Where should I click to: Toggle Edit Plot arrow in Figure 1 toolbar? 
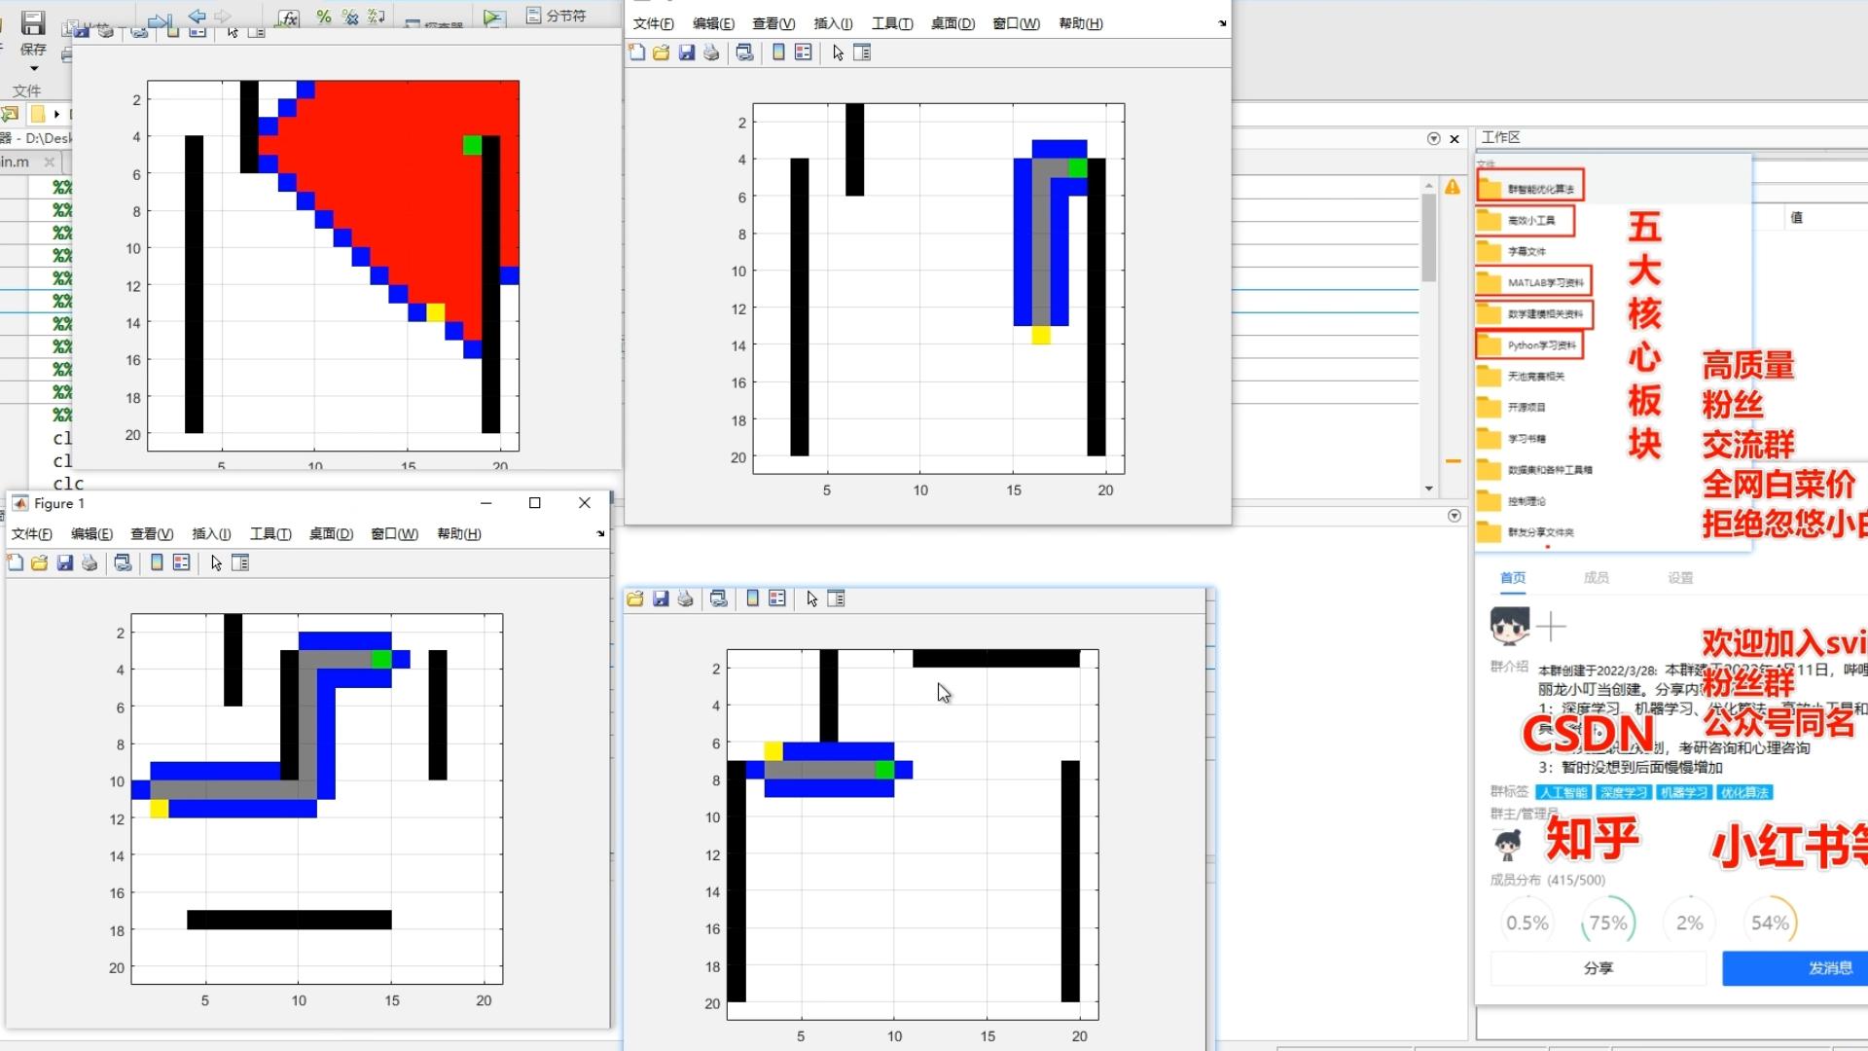216,562
